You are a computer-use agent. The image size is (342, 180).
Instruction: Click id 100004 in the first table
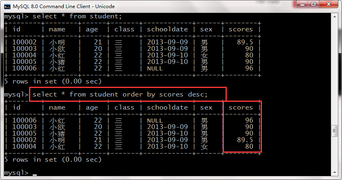pos(24,55)
